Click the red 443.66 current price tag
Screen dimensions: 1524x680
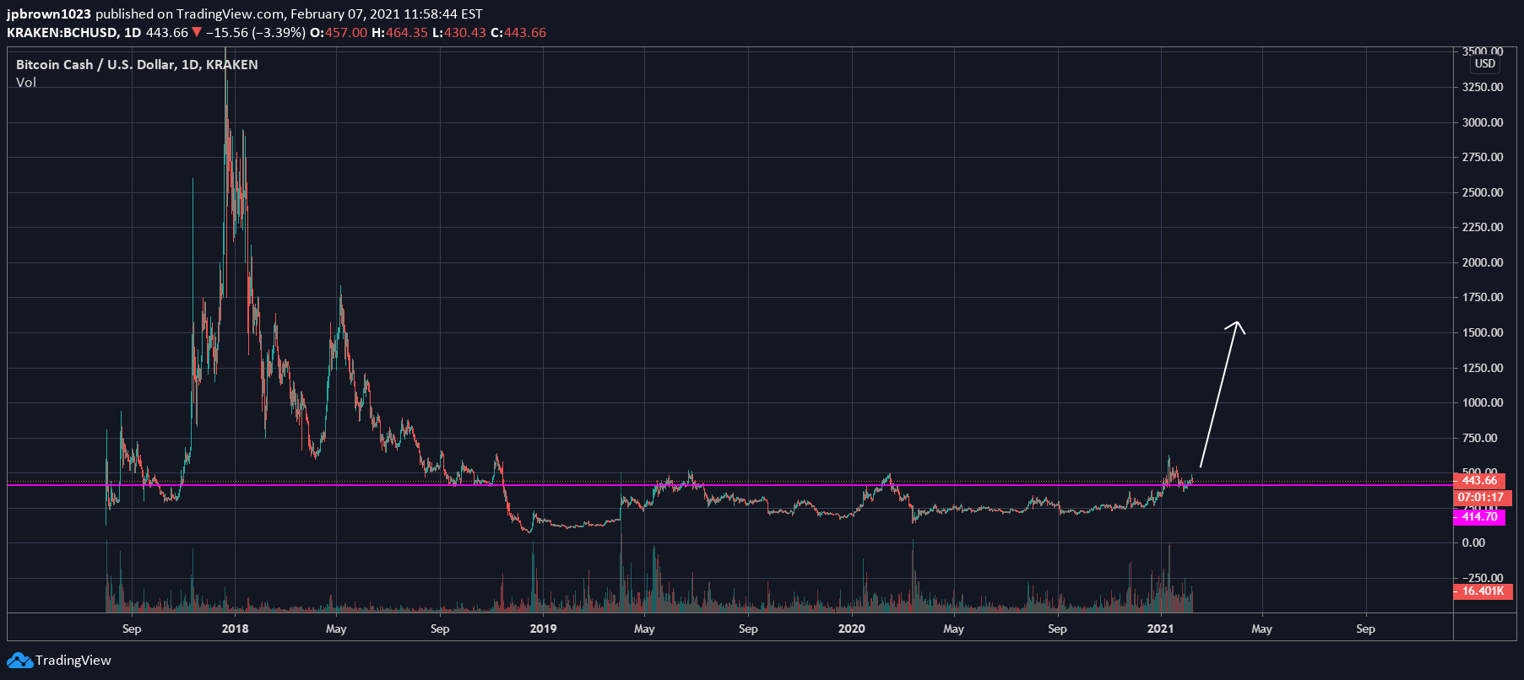(1479, 481)
